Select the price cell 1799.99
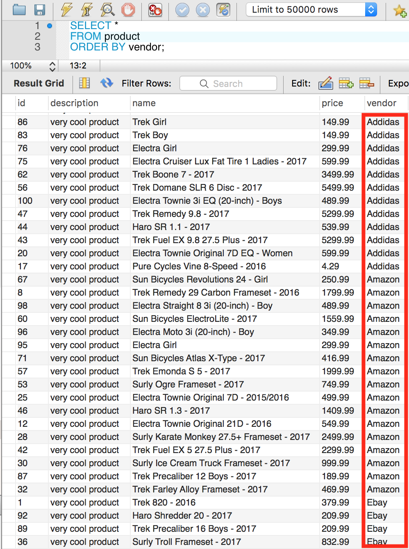The width and height of the screenshot is (409, 549). pyautogui.click(x=342, y=292)
